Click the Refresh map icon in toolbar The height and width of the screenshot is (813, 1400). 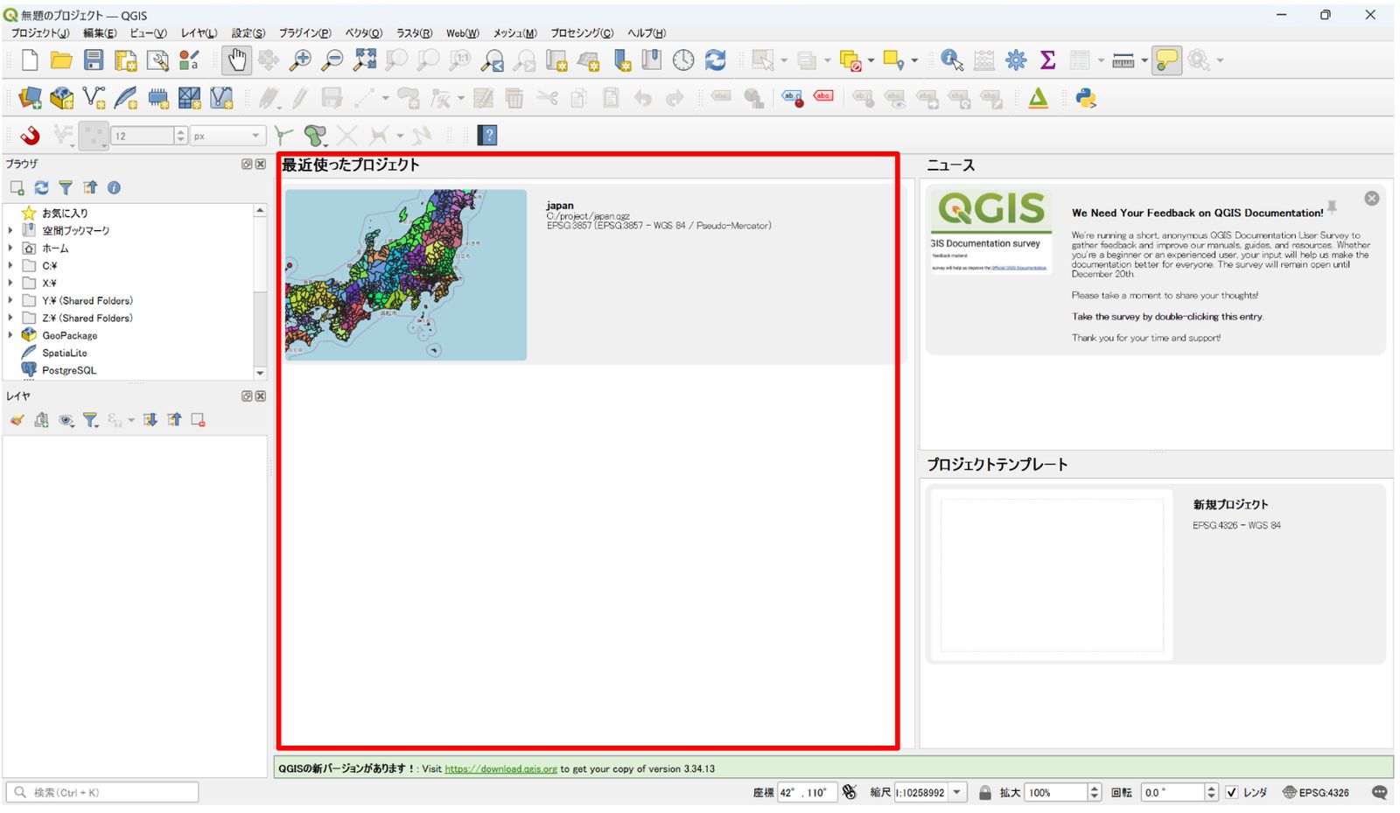coord(716,60)
